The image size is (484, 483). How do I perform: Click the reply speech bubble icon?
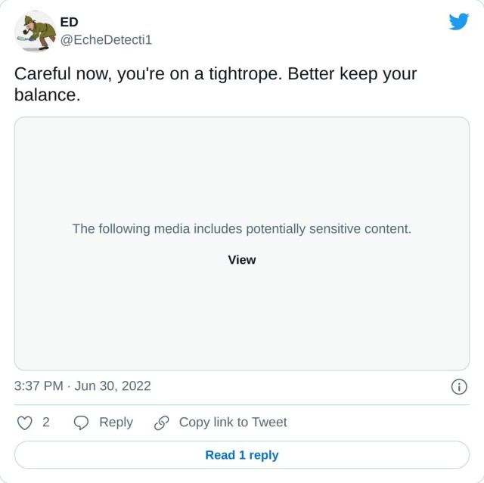[x=81, y=423]
